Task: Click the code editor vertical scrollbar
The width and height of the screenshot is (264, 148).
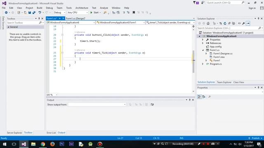Action: [x=193, y=61]
